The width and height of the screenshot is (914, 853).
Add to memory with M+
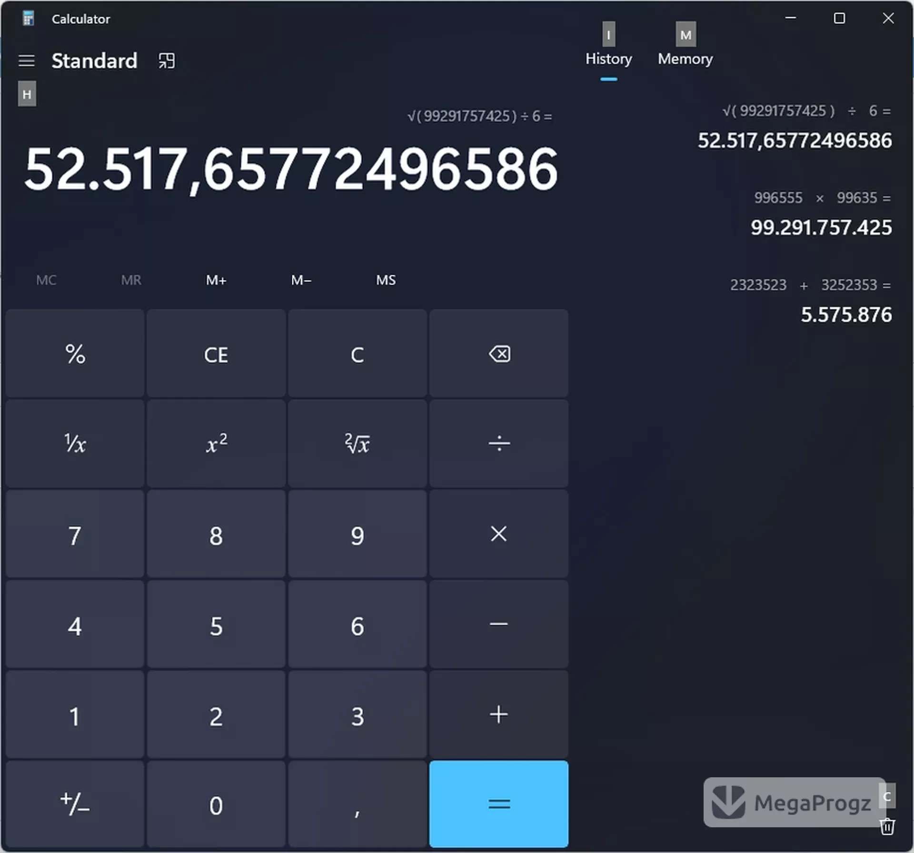click(x=216, y=280)
